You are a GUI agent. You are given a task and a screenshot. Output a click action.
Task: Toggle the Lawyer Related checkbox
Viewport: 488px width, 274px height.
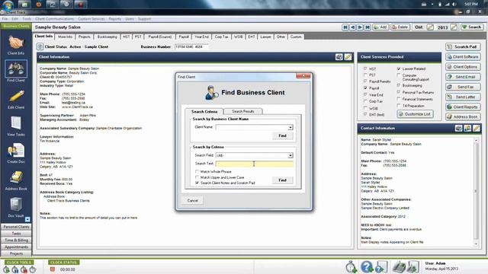coord(399,68)
